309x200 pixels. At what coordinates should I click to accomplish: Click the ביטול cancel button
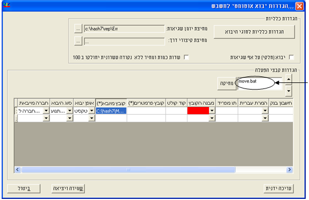tap(24, 188)
